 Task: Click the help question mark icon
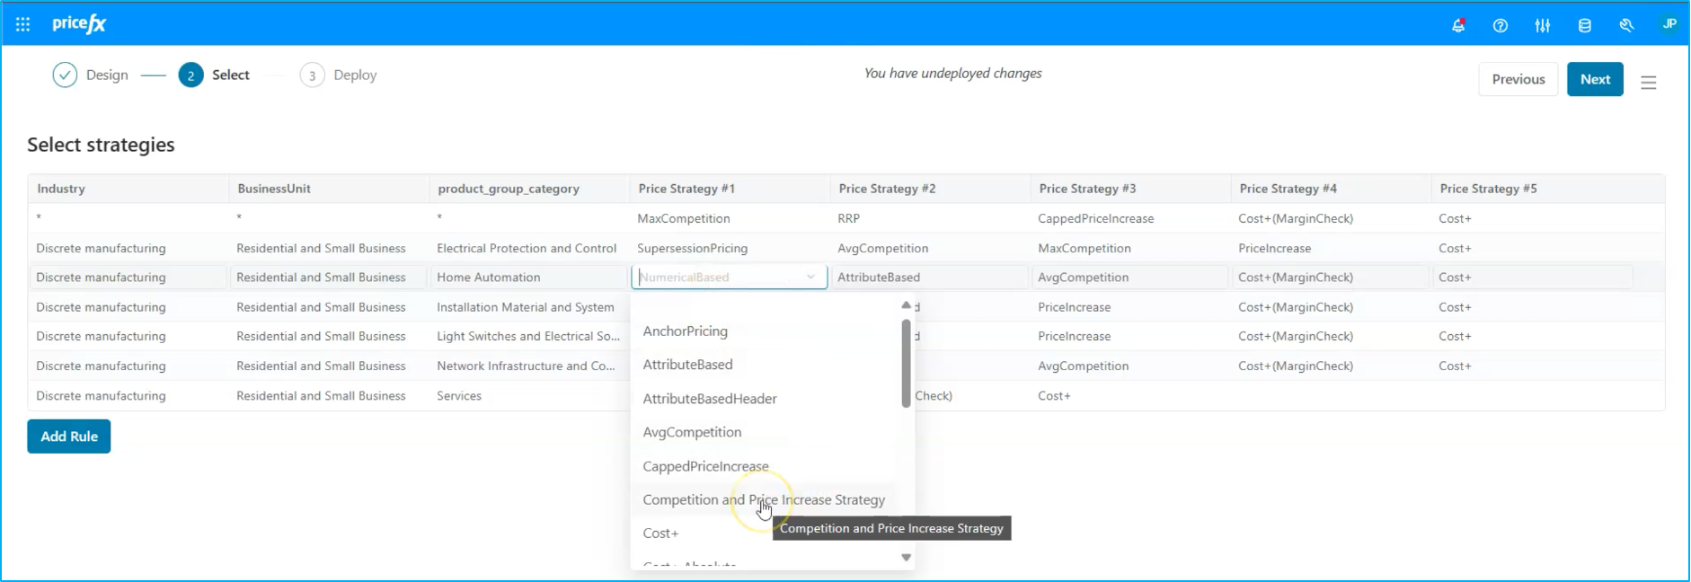pos(1500,25)
